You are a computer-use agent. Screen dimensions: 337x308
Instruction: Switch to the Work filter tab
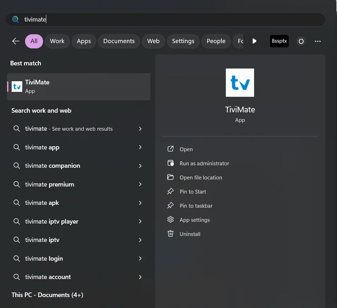coord(57,41)
